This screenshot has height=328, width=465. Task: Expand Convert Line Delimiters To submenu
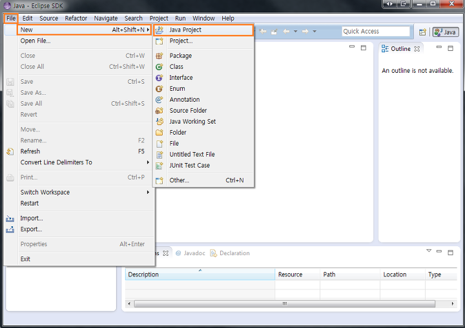pyautogui.click(x=148, y=162)
